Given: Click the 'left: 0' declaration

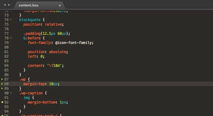Looking at the screenshot, I should [x=36, y=56].
